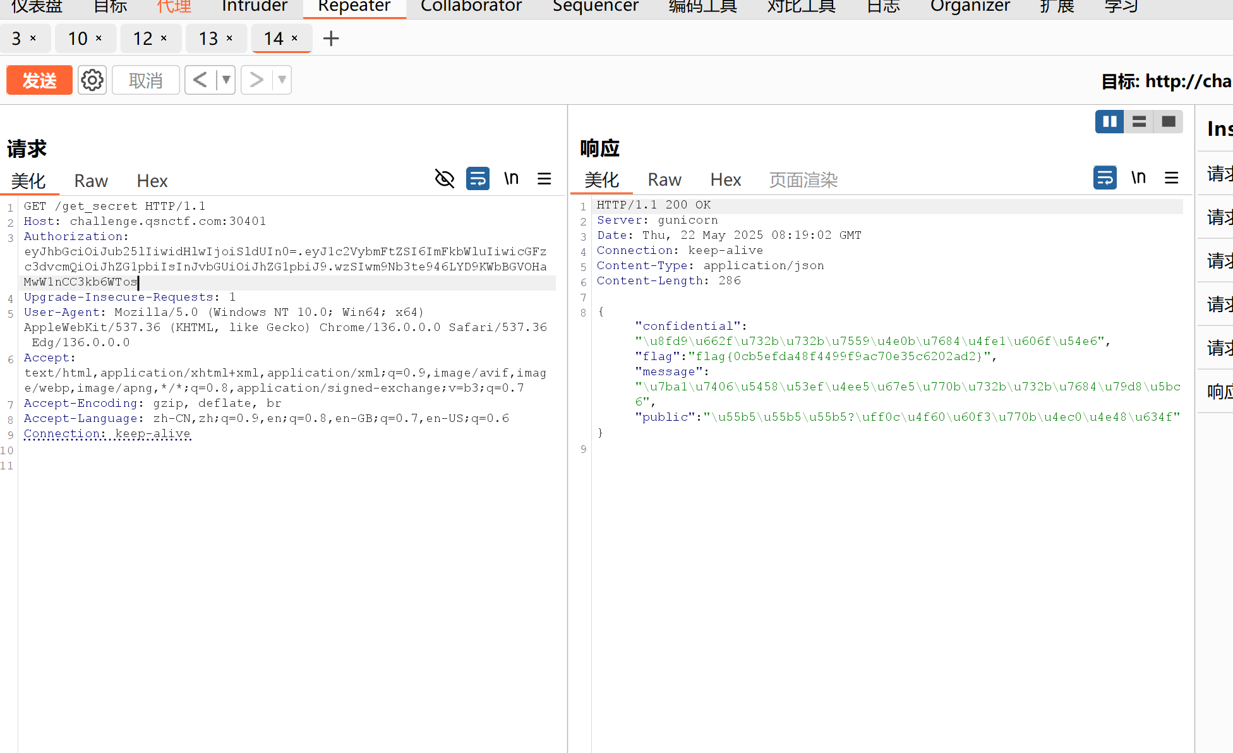Open the Sequencer tool tab

[596, 6]
